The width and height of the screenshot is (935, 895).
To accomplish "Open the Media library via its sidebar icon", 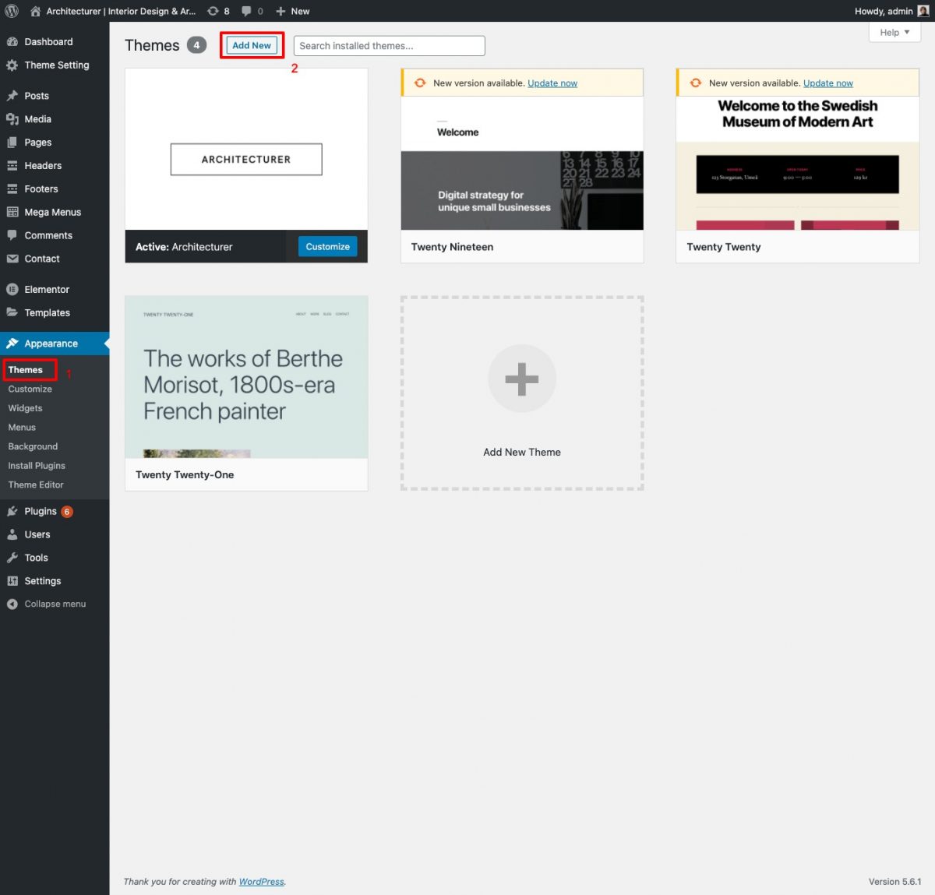I will (13, 118).
